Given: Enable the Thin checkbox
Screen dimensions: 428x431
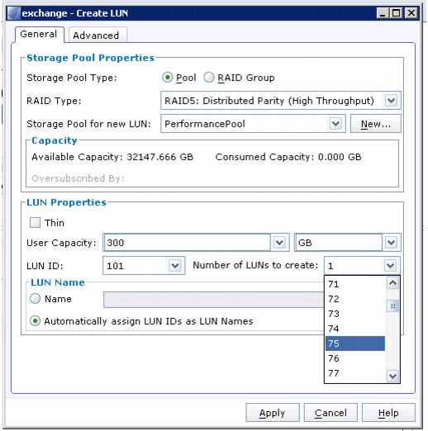Looking at the screenshot, I should click(35, 222).
